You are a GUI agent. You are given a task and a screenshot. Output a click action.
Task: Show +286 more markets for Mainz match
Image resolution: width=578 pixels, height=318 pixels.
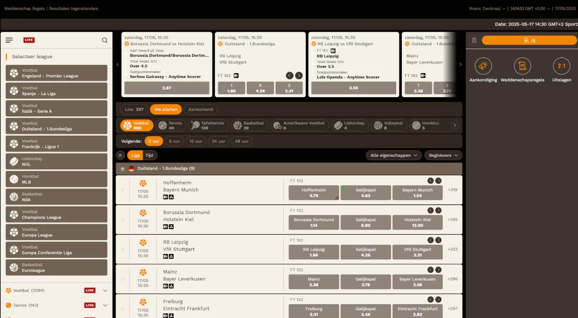[x=452, y=279]
